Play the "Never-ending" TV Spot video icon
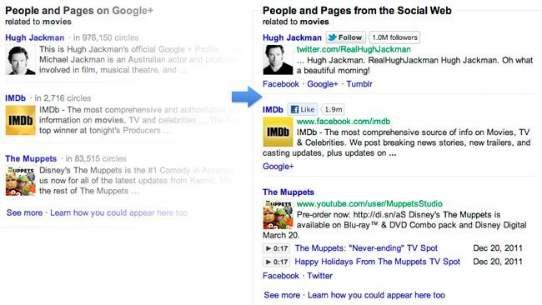 click(276, 248)
